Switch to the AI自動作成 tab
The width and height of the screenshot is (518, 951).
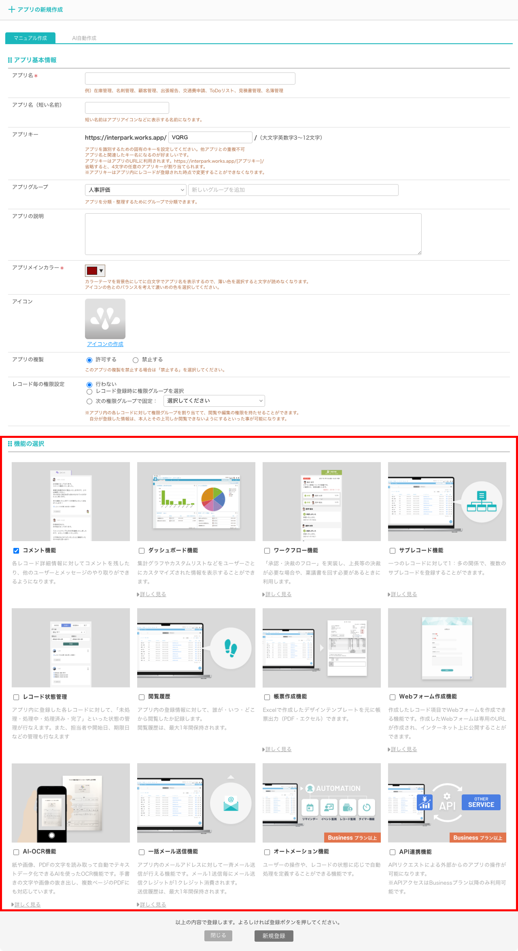(84, 38)
